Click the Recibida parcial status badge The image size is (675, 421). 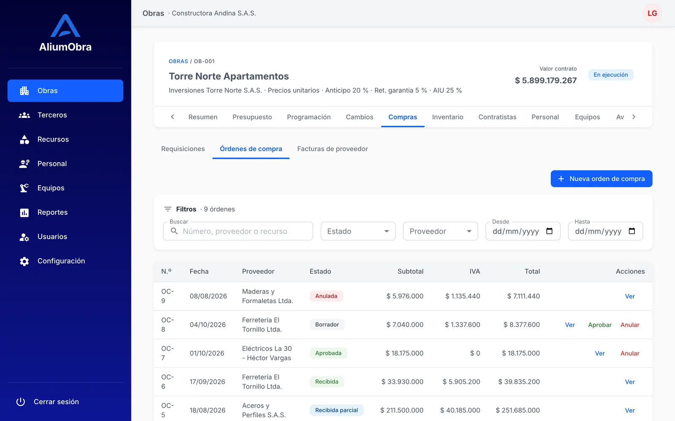pyautogui.click(x=337, y=410)
